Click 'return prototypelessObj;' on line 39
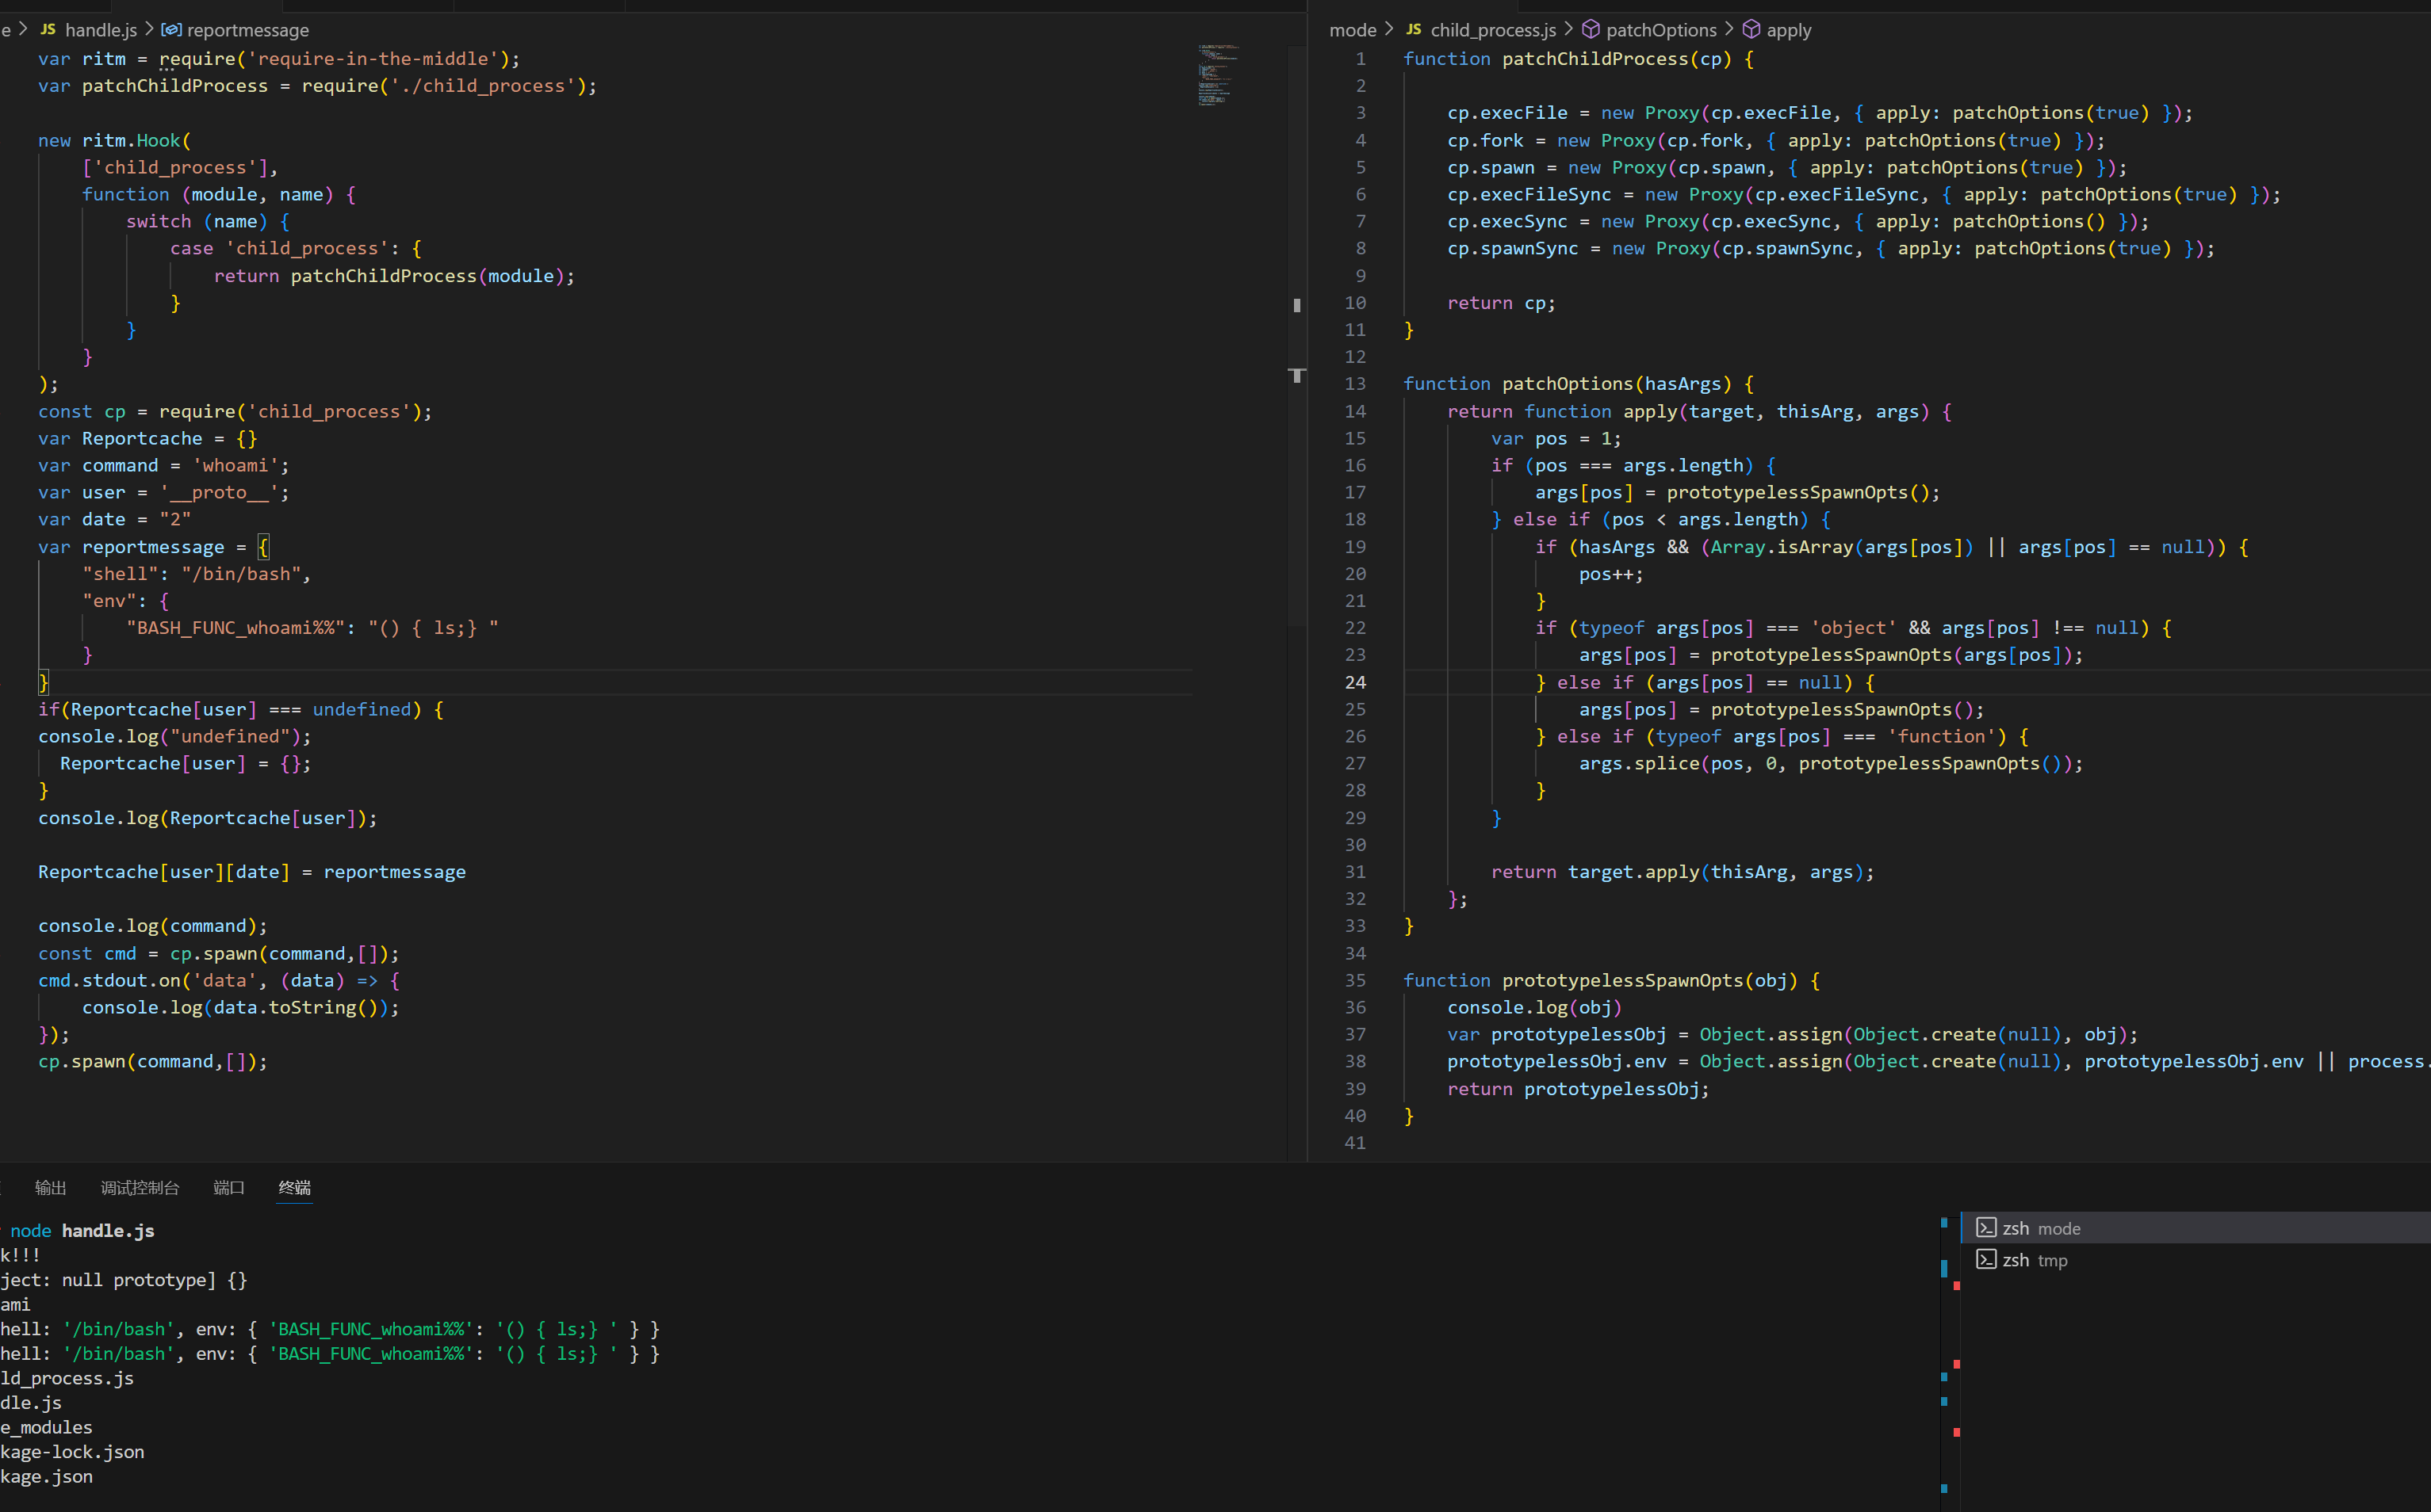Image resolution: width=2431 pixels, height=1512 pixels. 1578,1089
